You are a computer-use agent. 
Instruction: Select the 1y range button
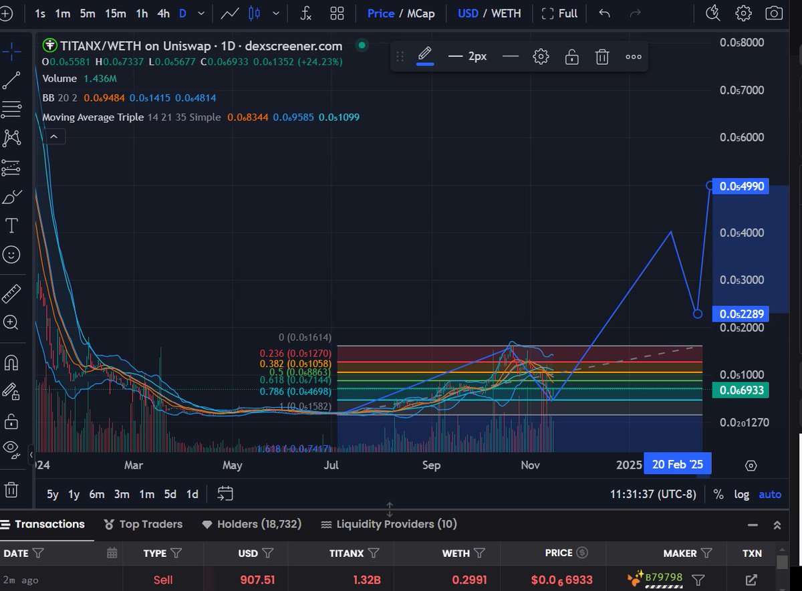(74, 494)
